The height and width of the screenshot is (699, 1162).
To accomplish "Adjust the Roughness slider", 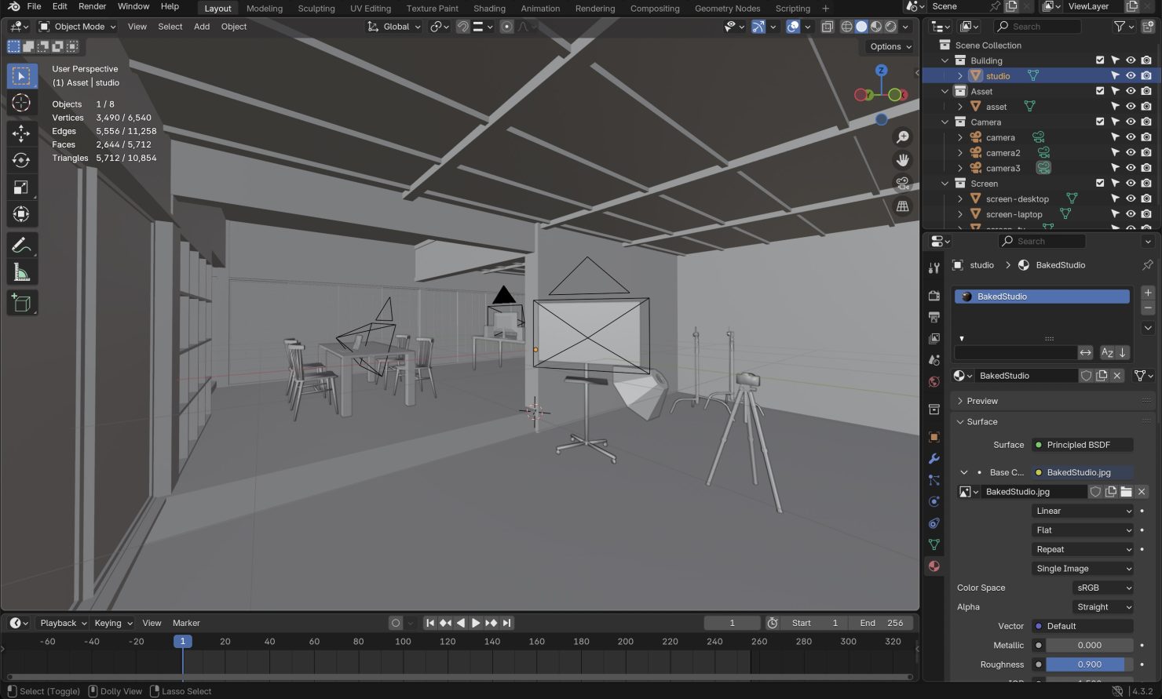I will [x=1089, y=664].
